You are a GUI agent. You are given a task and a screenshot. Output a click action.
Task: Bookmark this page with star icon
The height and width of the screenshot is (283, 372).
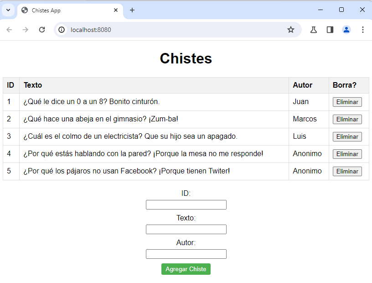(x=291, y=30)
